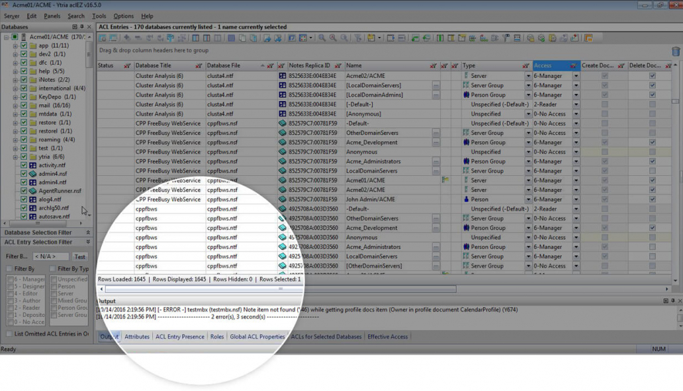Enable the Filter By checkbox
This screenshot has width=683, height=391.
9,269
